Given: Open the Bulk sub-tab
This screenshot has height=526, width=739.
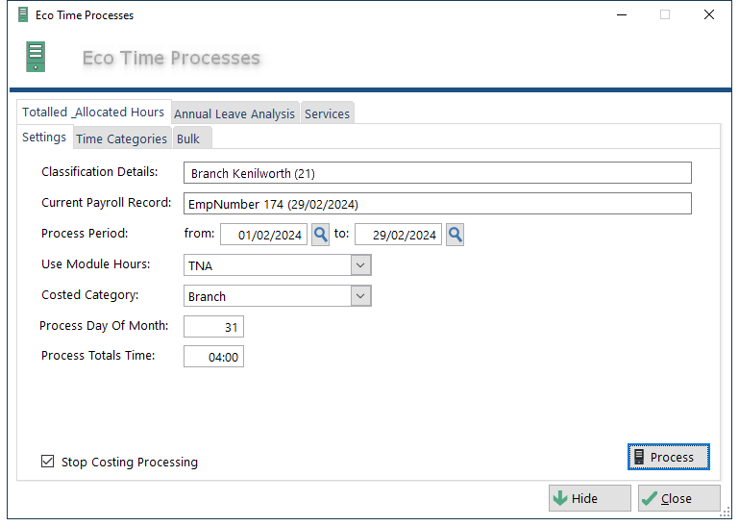Looking at the screenshot, I should (x=188, y=138).
